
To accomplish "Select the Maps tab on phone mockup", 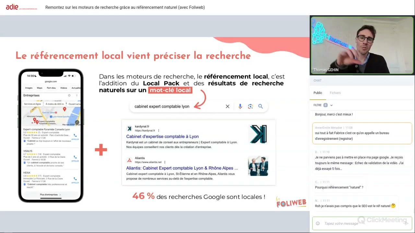I will (40, 88).
